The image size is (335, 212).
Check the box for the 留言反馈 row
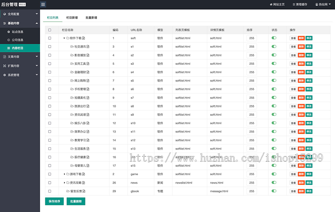coord(50,191)
